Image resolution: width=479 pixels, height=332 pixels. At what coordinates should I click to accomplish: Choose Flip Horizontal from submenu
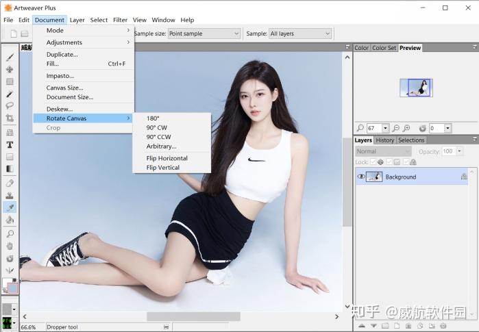point(172,158)
